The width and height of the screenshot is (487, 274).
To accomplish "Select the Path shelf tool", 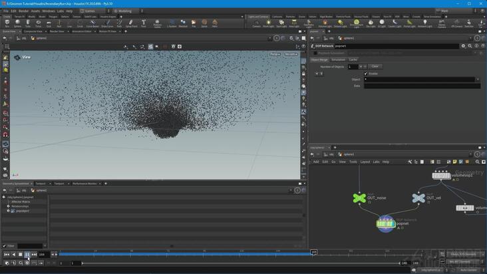I will pos(119,23).
